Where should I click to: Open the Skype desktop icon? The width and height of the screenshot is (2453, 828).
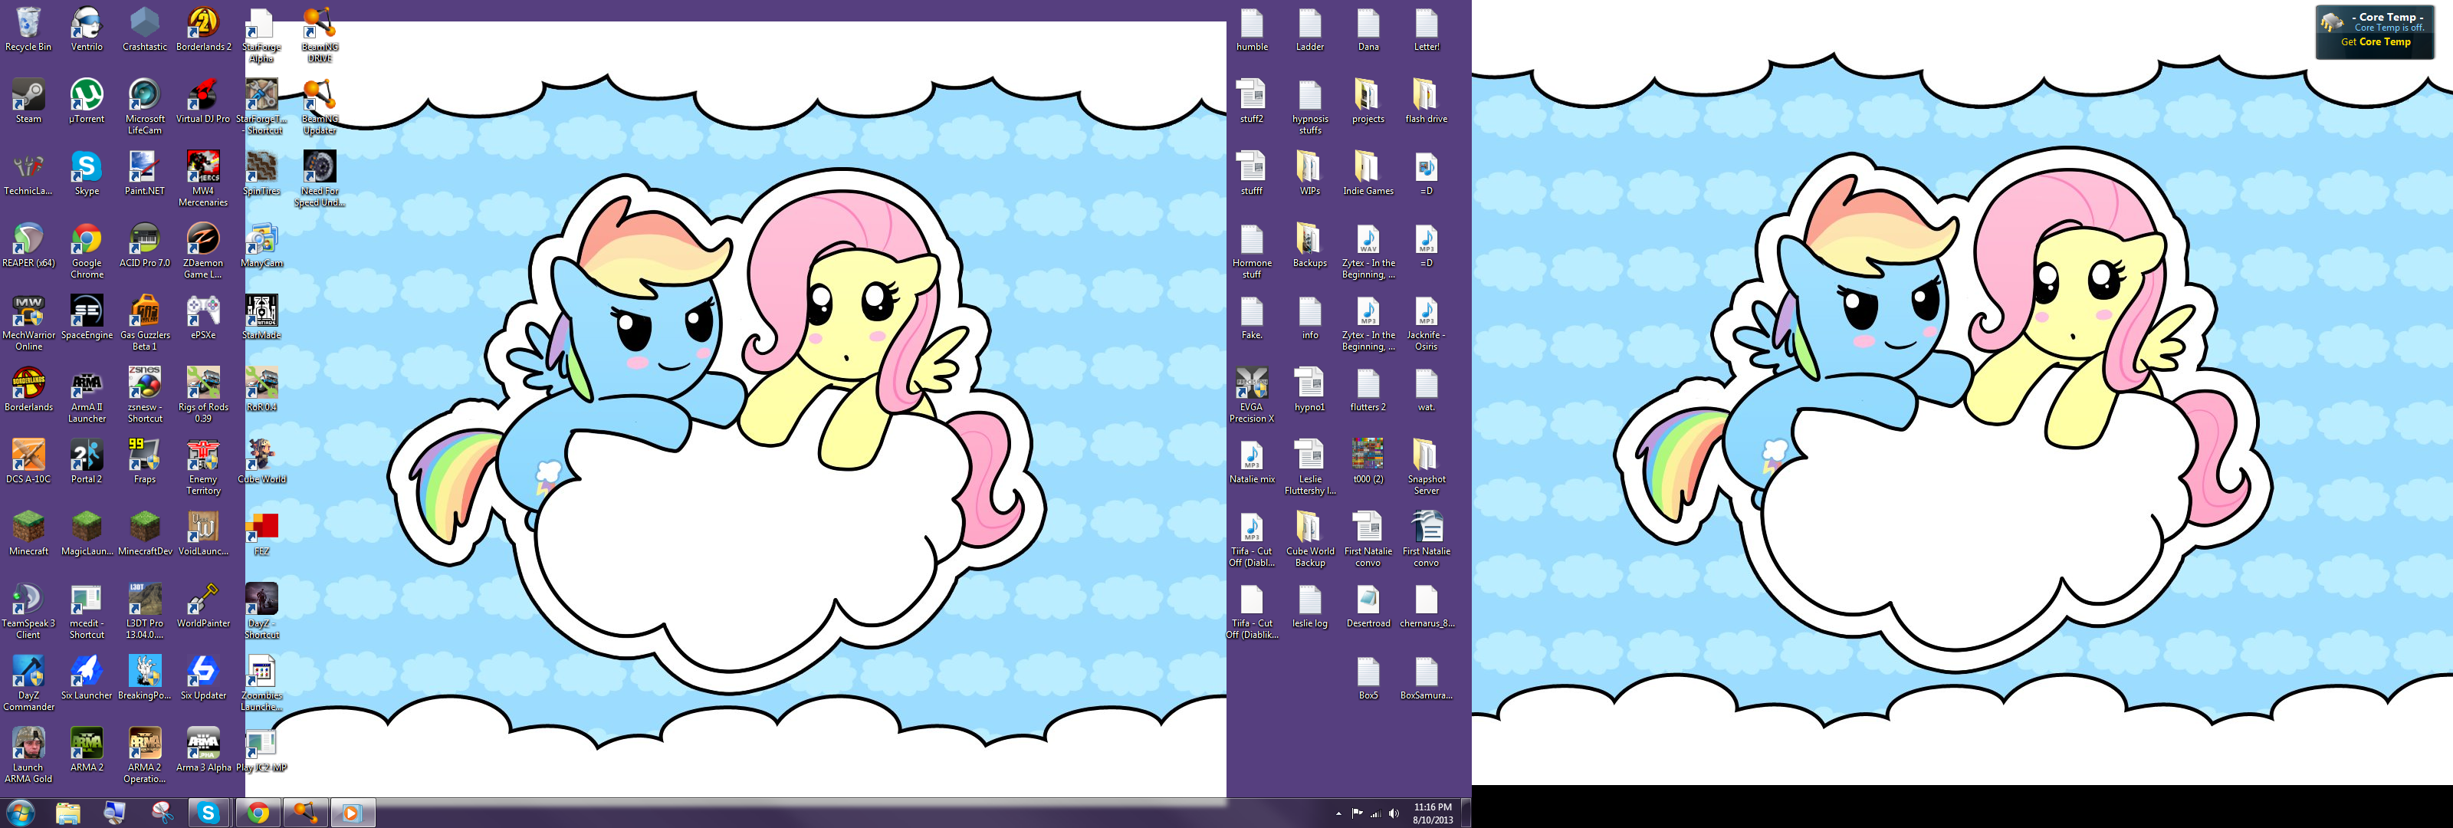point(87,173)
